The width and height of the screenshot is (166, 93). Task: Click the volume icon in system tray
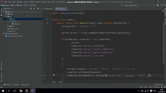point(148,91)
